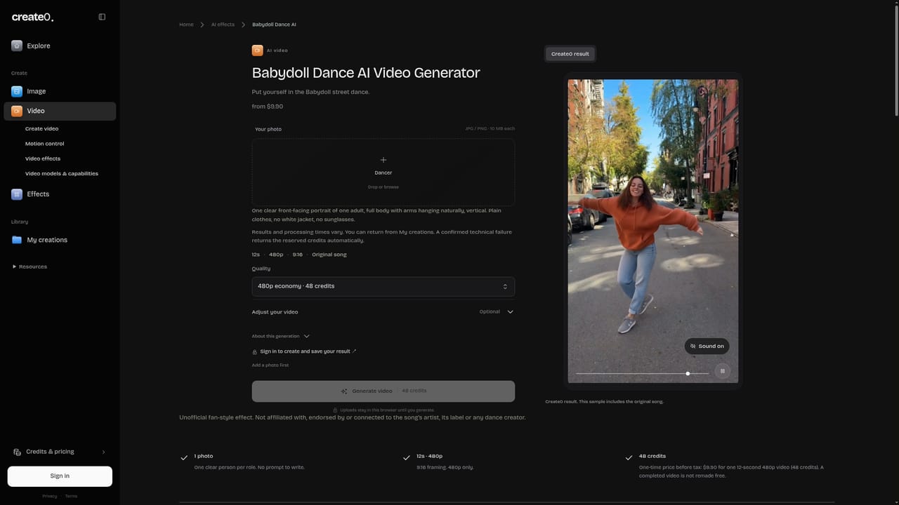Go to AI effects breadcrumb link
899x505 pixels.
223,25
